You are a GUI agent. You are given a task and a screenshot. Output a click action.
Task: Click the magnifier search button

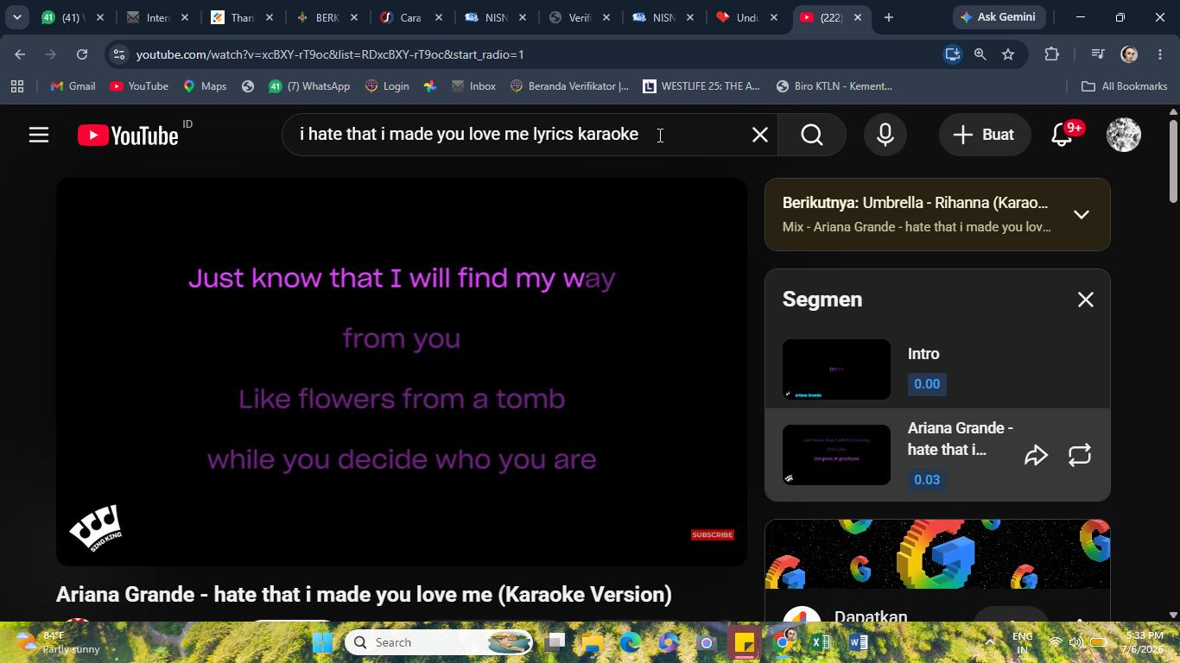(x=811, y=135)
